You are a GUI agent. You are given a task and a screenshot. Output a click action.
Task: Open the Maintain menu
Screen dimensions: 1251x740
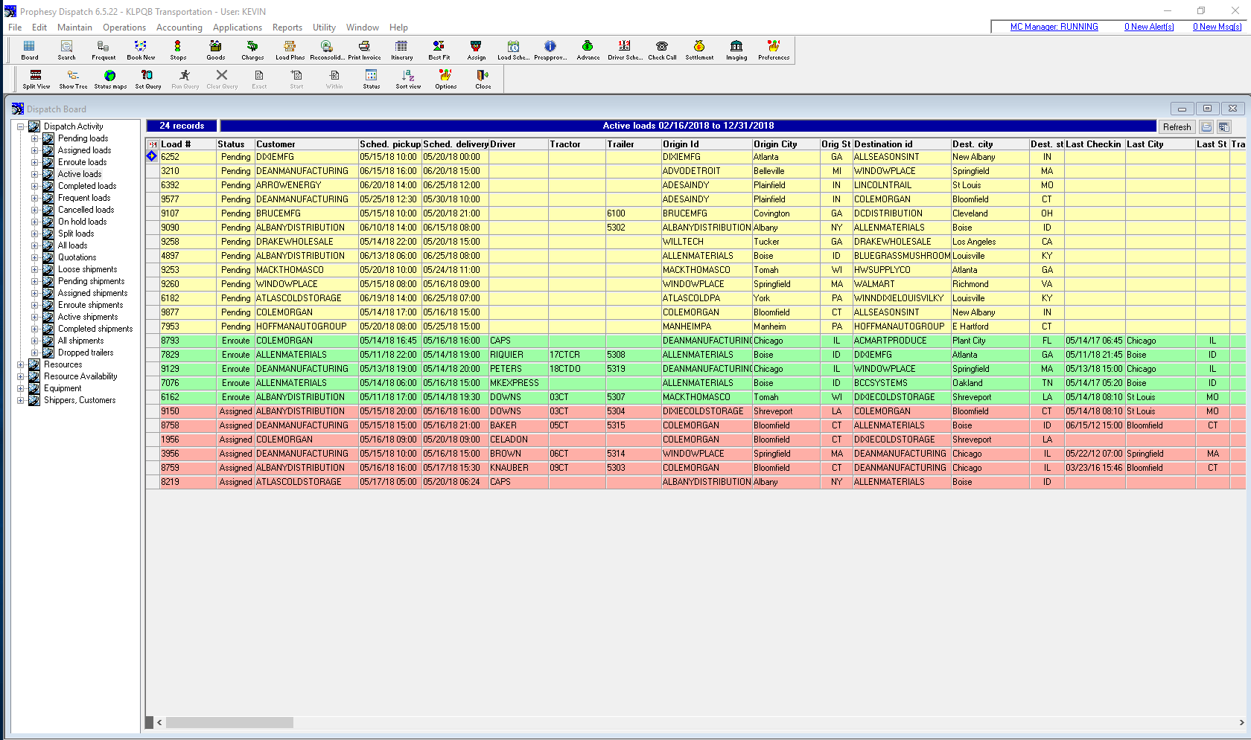[x=74, y=28]
